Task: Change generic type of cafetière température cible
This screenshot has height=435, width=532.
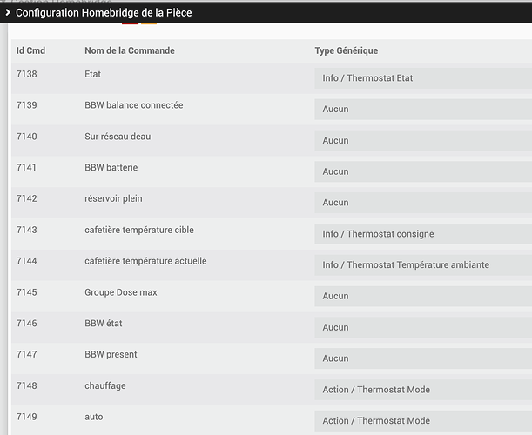Action: [x=422, y=234]
